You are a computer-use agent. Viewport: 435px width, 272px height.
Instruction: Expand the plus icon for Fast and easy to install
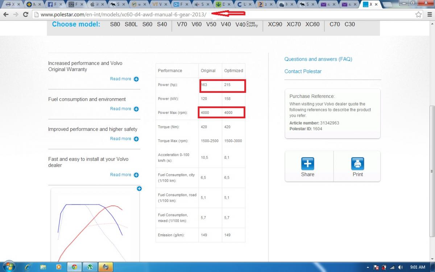point(136,175)
